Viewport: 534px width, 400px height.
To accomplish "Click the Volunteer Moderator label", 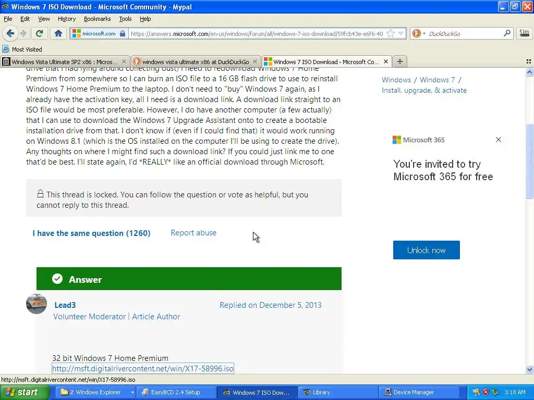I will [90, 317].
